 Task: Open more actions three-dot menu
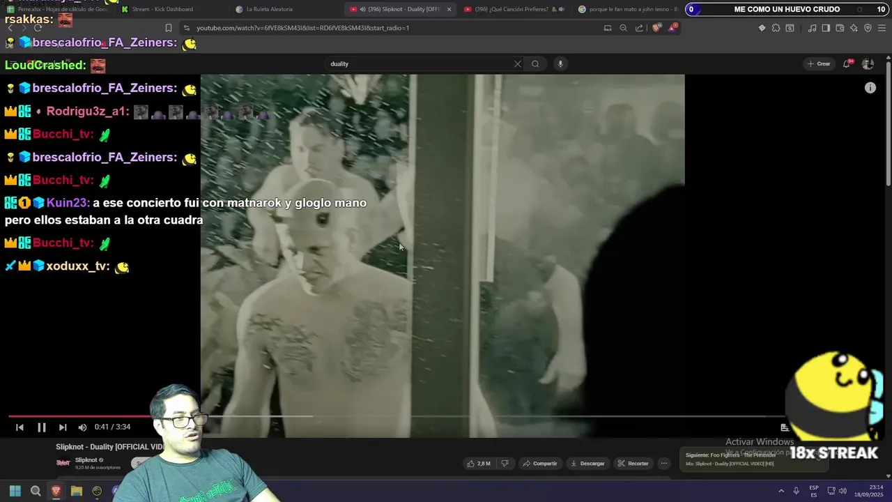tap(664, 464)
